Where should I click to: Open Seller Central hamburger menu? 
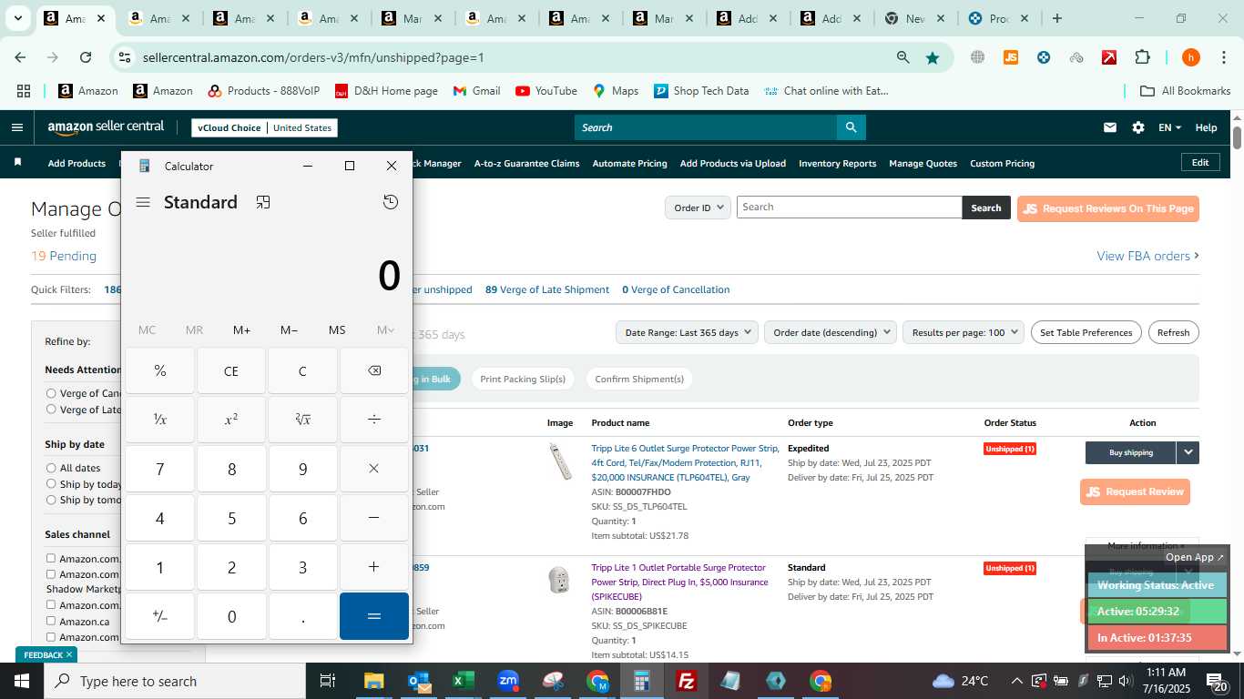click(x=16, y=127)
